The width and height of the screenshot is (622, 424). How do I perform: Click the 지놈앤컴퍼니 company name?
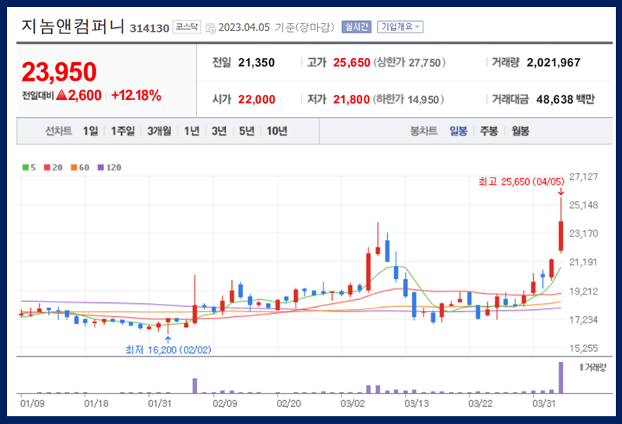pos(73,26)
